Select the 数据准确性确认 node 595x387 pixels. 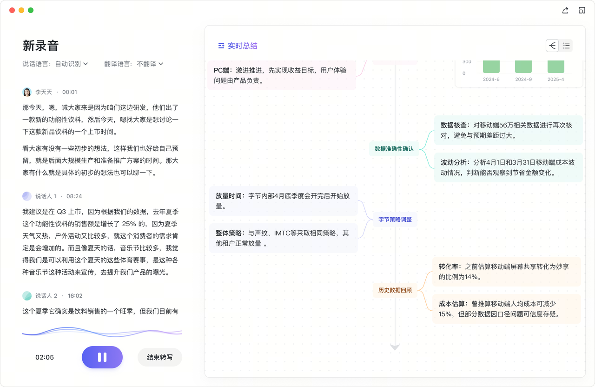point(394,149)
